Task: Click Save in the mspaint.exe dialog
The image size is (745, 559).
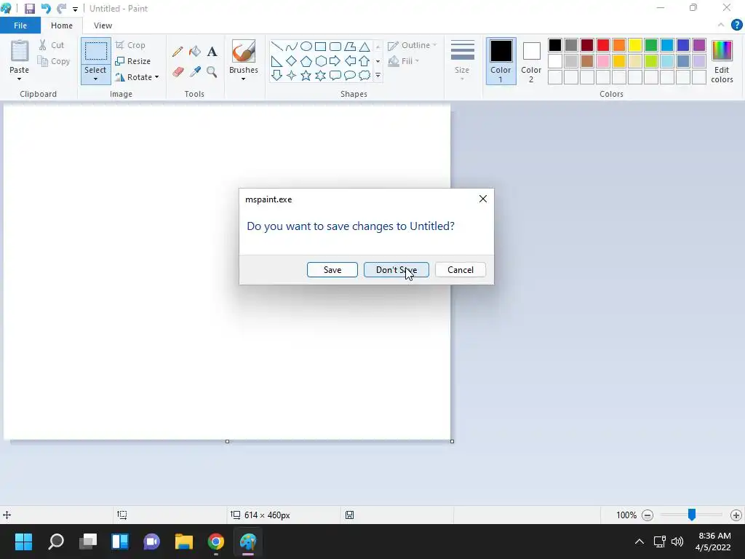Action: (x=332, y=270)
